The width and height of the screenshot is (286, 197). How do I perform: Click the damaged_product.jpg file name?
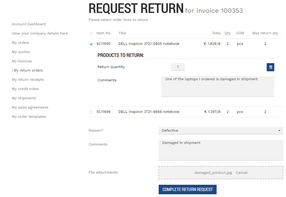click(213, 173)
